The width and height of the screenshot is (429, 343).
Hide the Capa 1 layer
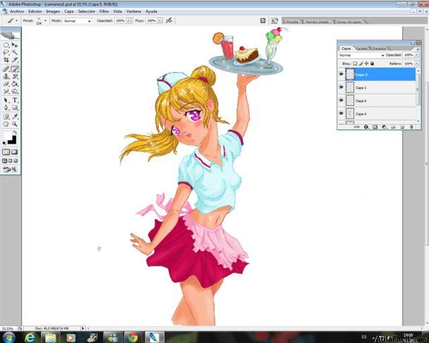[x=341, y=88]
